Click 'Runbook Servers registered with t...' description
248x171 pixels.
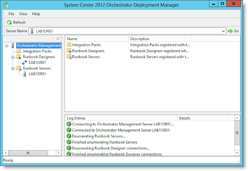159,57
